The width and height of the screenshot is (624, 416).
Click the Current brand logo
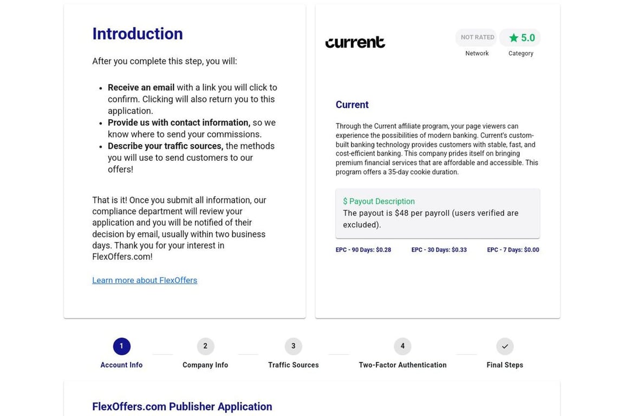355,42
